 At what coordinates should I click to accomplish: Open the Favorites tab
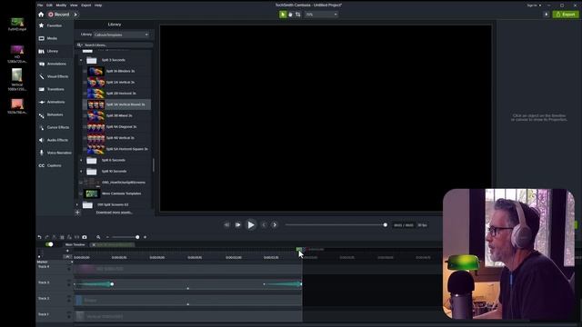55,25
